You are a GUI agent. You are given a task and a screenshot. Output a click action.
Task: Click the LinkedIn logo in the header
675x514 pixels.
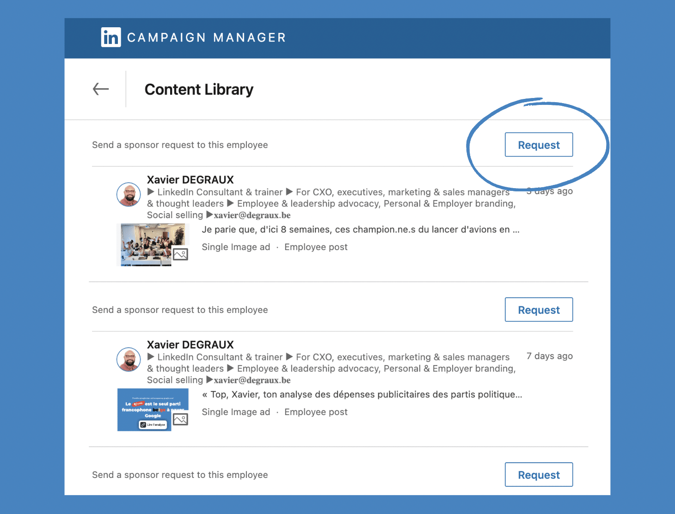point(110,37)
